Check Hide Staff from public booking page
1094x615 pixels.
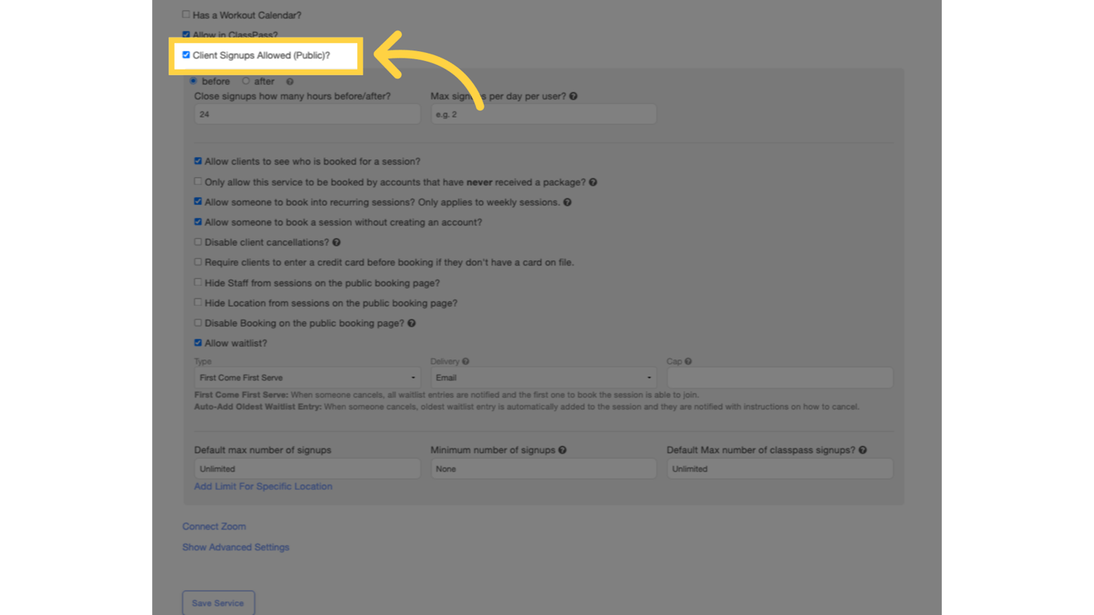coord(198,283)
